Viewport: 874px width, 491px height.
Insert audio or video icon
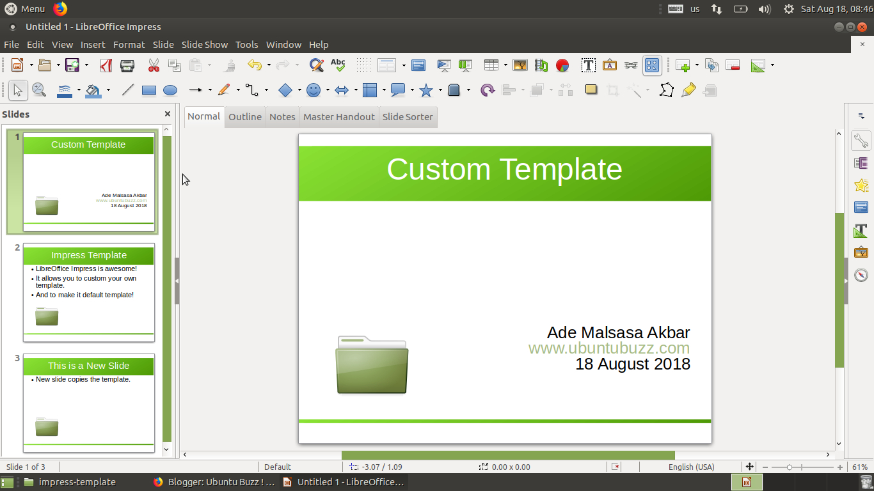541,65
